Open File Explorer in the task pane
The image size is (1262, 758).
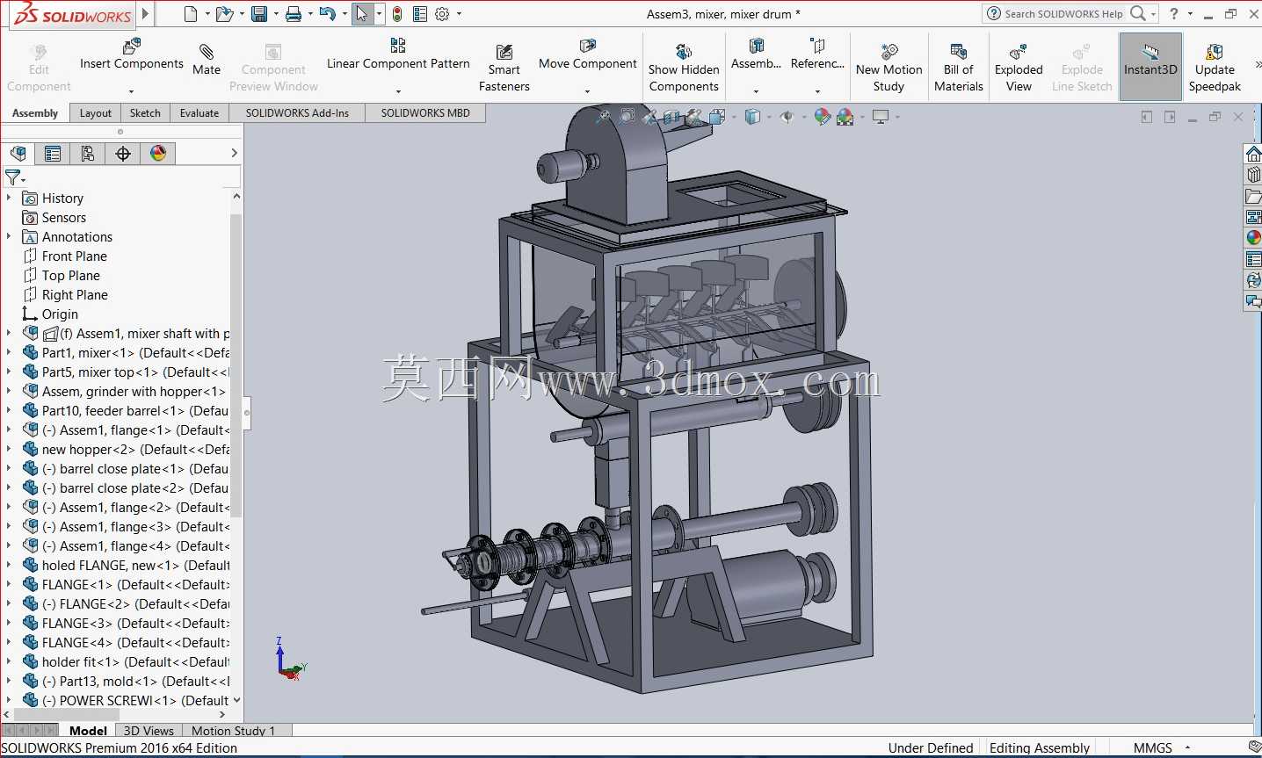tap(1253, 196)
